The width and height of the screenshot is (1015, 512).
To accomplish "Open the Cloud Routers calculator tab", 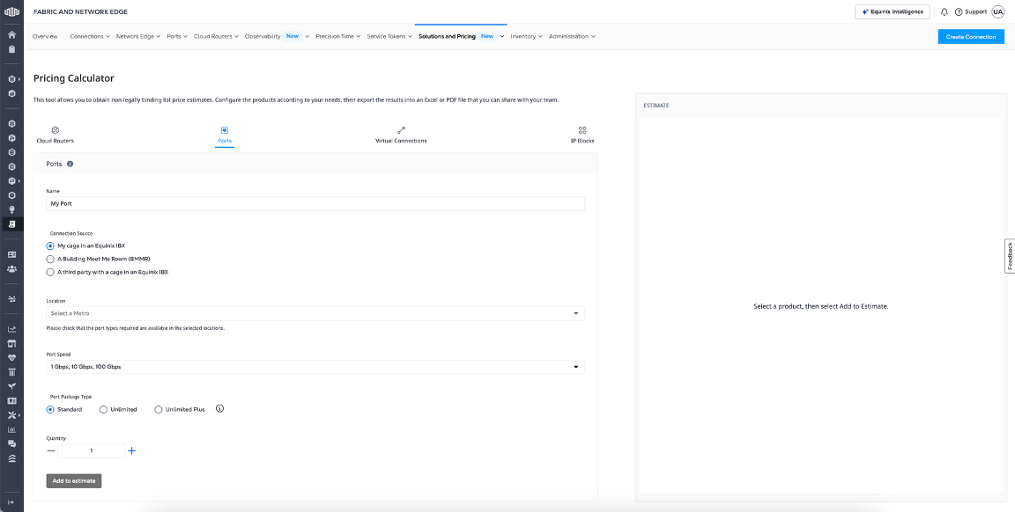I will (x=55, y=135).
